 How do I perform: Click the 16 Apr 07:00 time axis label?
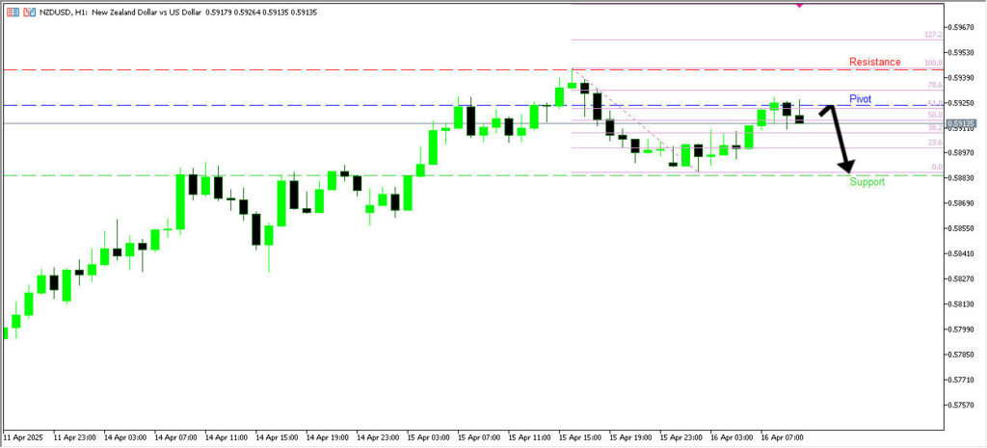click(x=782, y=436)
